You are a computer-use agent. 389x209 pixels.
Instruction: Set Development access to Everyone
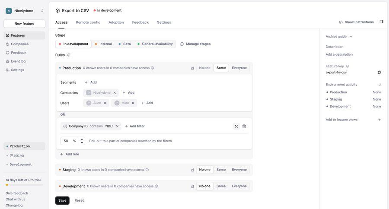click(x=239, y=186)
